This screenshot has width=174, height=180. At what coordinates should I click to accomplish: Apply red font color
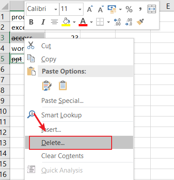(83, 22)
